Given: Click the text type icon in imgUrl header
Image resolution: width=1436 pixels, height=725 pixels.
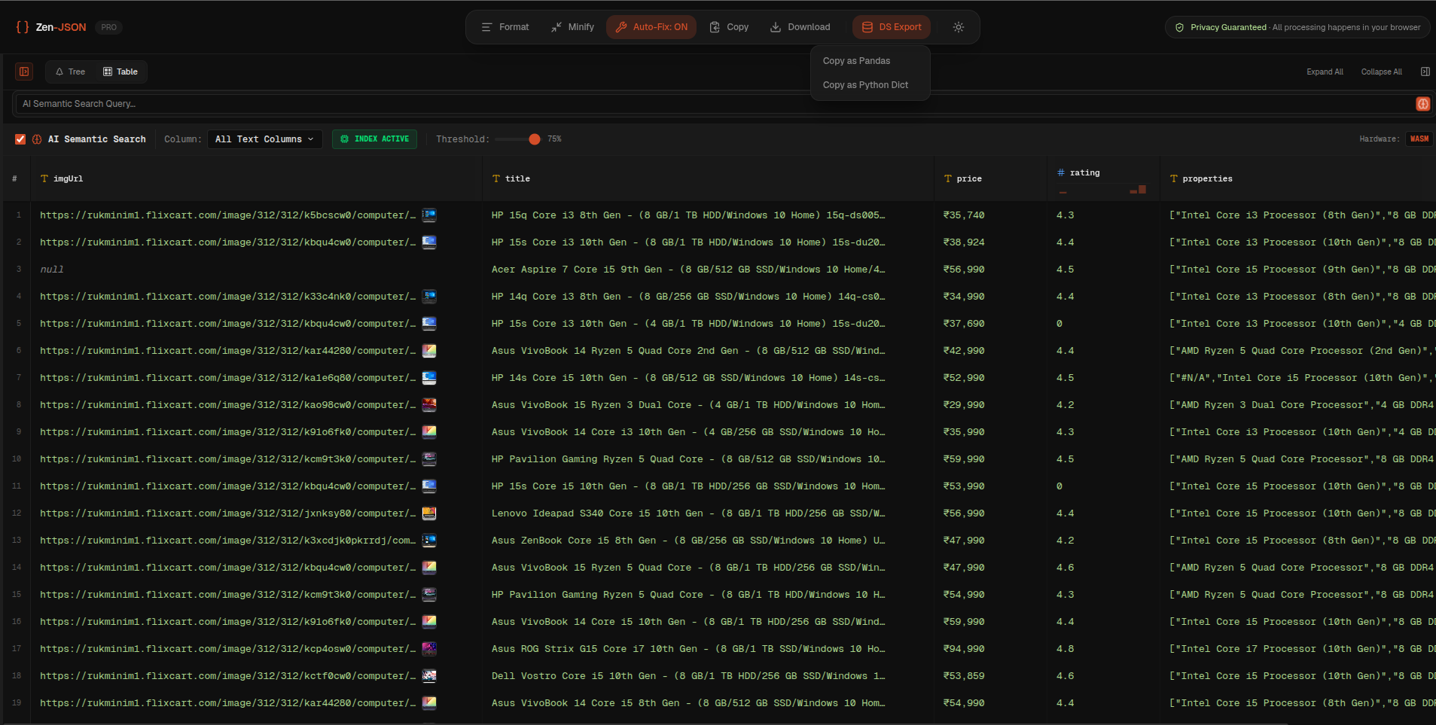Looking at the screenshot, I should pos(44,178).
